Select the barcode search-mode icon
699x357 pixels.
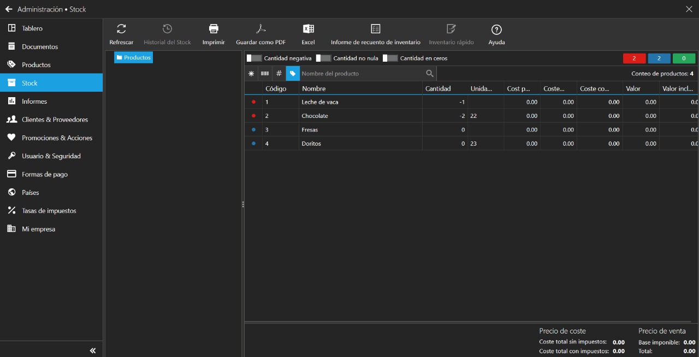(x=265, y=74)
